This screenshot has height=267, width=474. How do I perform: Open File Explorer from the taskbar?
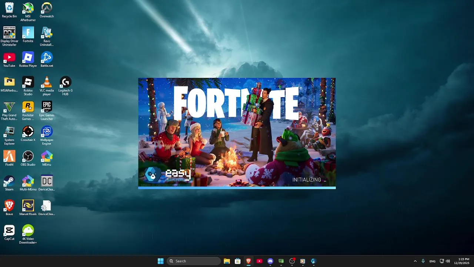[x=227, y=261]
